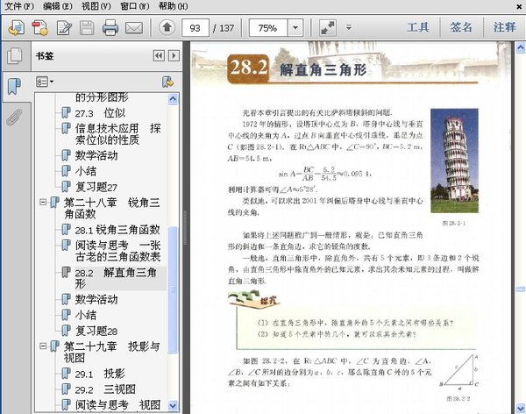Click bookmark icon beside 27.3 位似
This screenshot has height=414, width=526.
[x=66, y=112]
